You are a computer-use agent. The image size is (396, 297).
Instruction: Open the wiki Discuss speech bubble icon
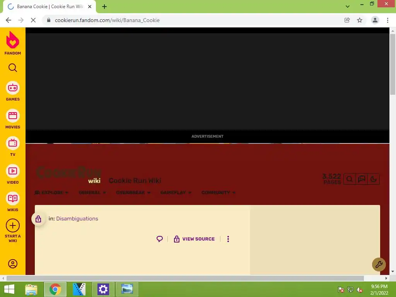point(362,179)
